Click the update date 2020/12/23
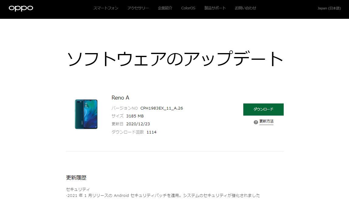349x216 pixels. click(138, 124)
